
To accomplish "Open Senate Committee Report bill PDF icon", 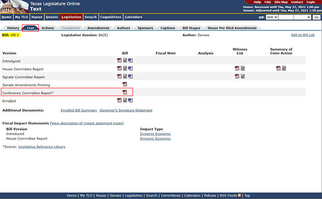I will pyautogui.click(x=120, y=76).
